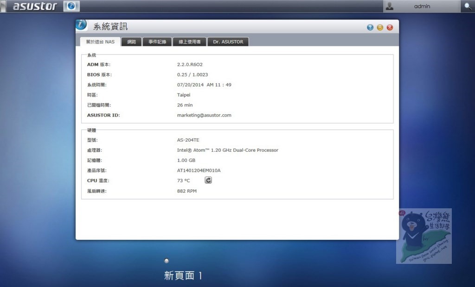
Task: Close the system information window
Action: (390, 27)
